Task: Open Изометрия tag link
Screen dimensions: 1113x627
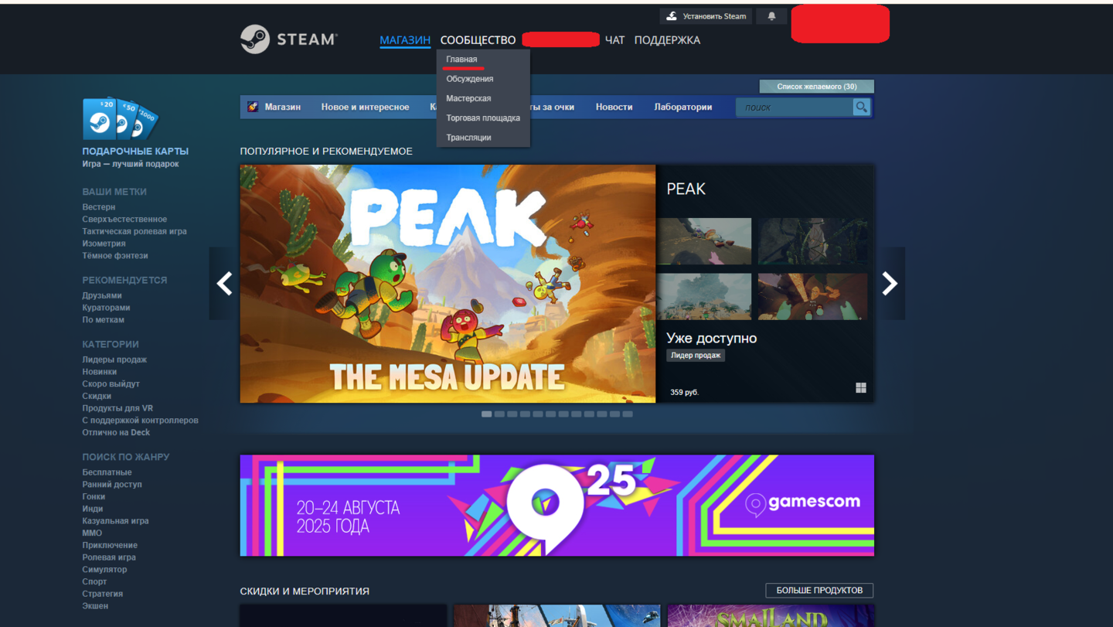Action: (x=104, y=244)
